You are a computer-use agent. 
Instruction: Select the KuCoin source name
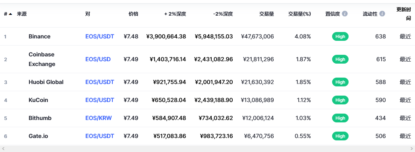38,100
